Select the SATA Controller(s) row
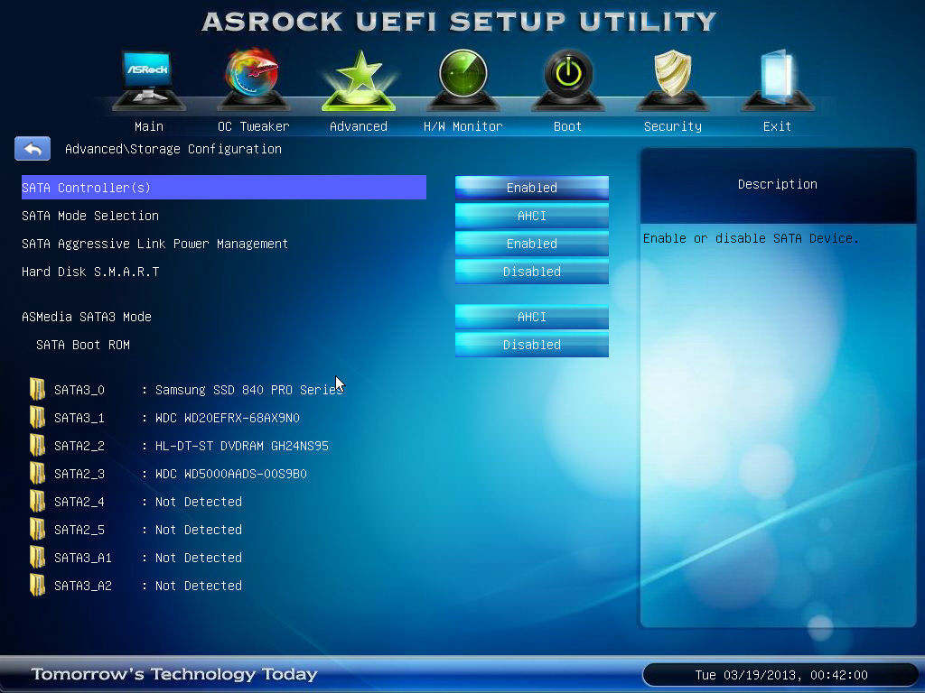The width and height of the screenshot is (925, 693). coord(224,188)
